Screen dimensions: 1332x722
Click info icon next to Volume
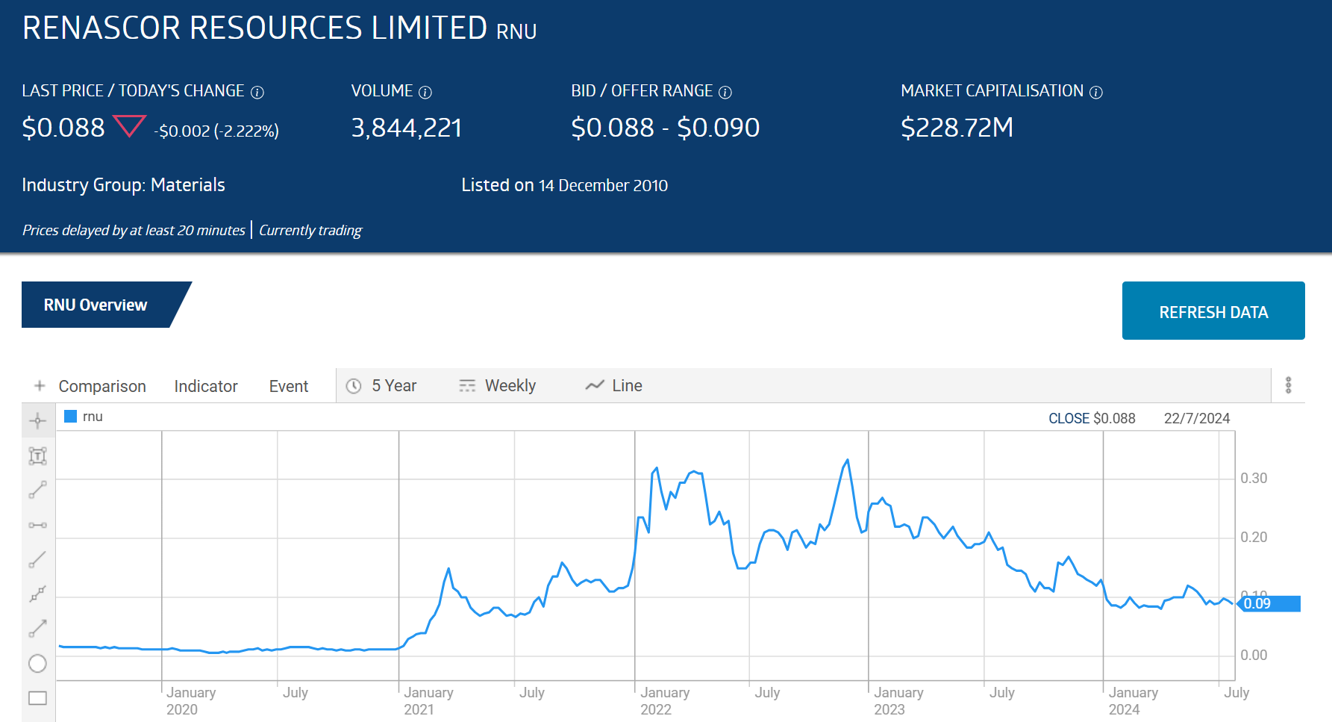[x=425, y=92]
